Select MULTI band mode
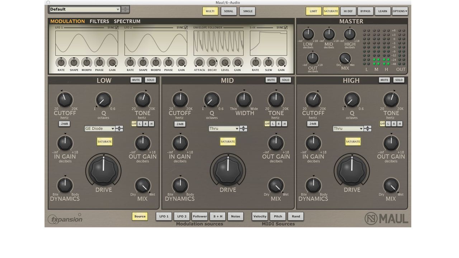 click(210, 11)
